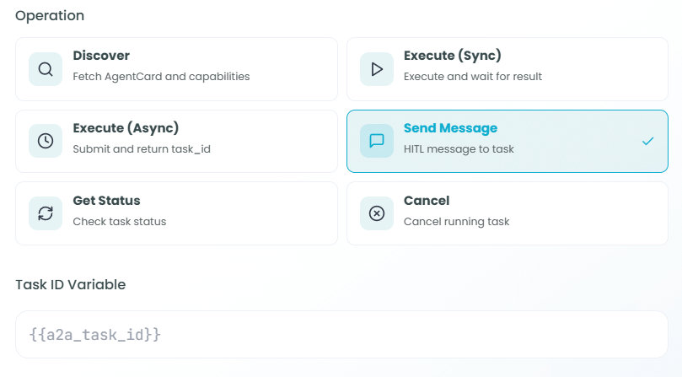This screenshot has height=377, width=682.
Task: Click the play icon for Execute (Sync)
Action: tap(377, 69)
